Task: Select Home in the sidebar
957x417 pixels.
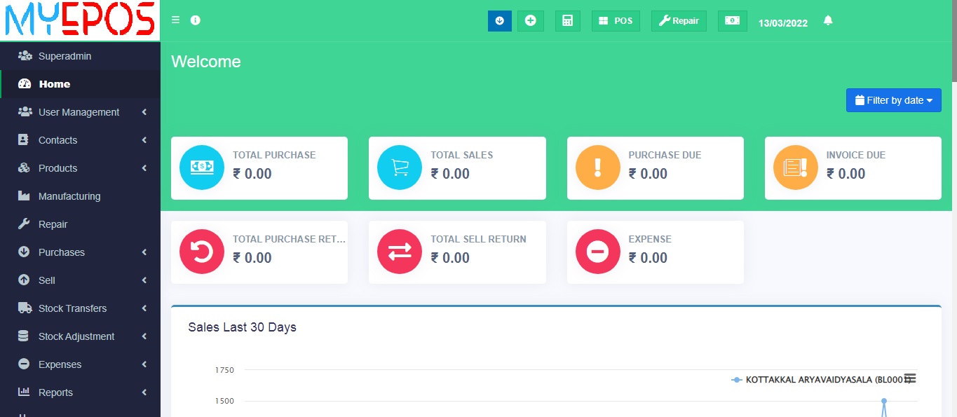Action: tap(80, 84)
